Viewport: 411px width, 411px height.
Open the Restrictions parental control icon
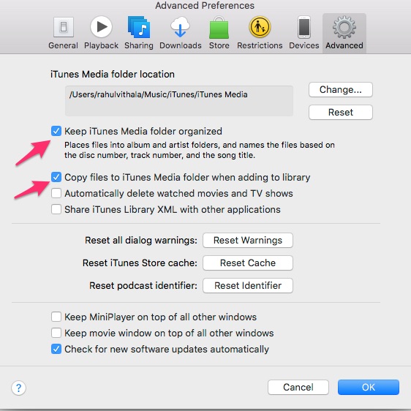point(260,27)
